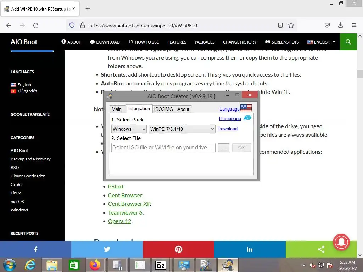
Task: Launch Internet Explorer from the taskbar
Action: pyautogui.click(x=30, y=265)
